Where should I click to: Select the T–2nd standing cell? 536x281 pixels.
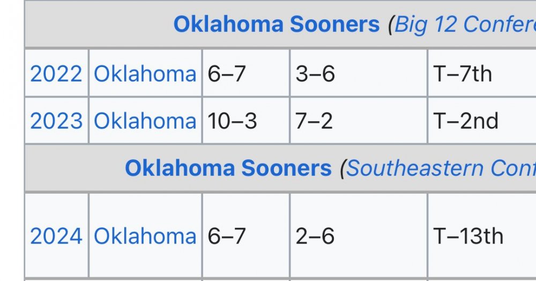(x=466, y=121)
